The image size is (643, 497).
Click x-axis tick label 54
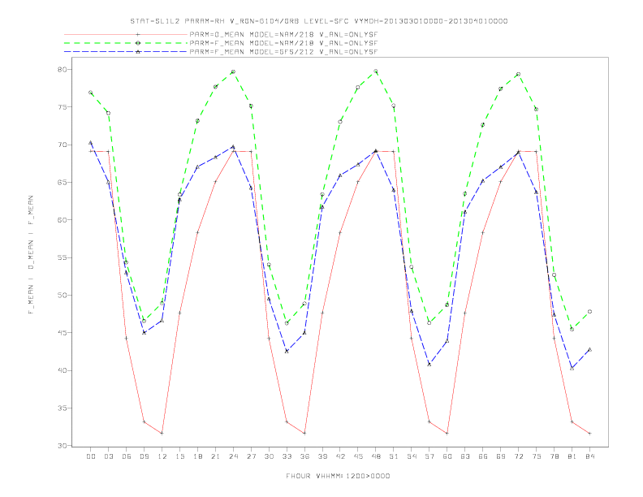coord(412,456)
